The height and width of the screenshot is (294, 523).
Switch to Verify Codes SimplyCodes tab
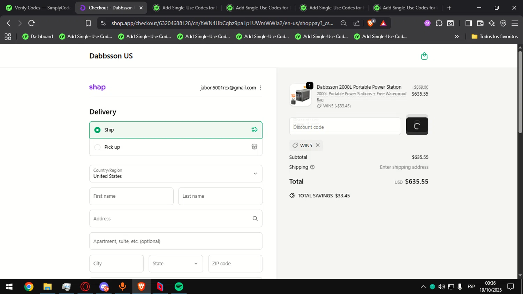click(38, 8)
